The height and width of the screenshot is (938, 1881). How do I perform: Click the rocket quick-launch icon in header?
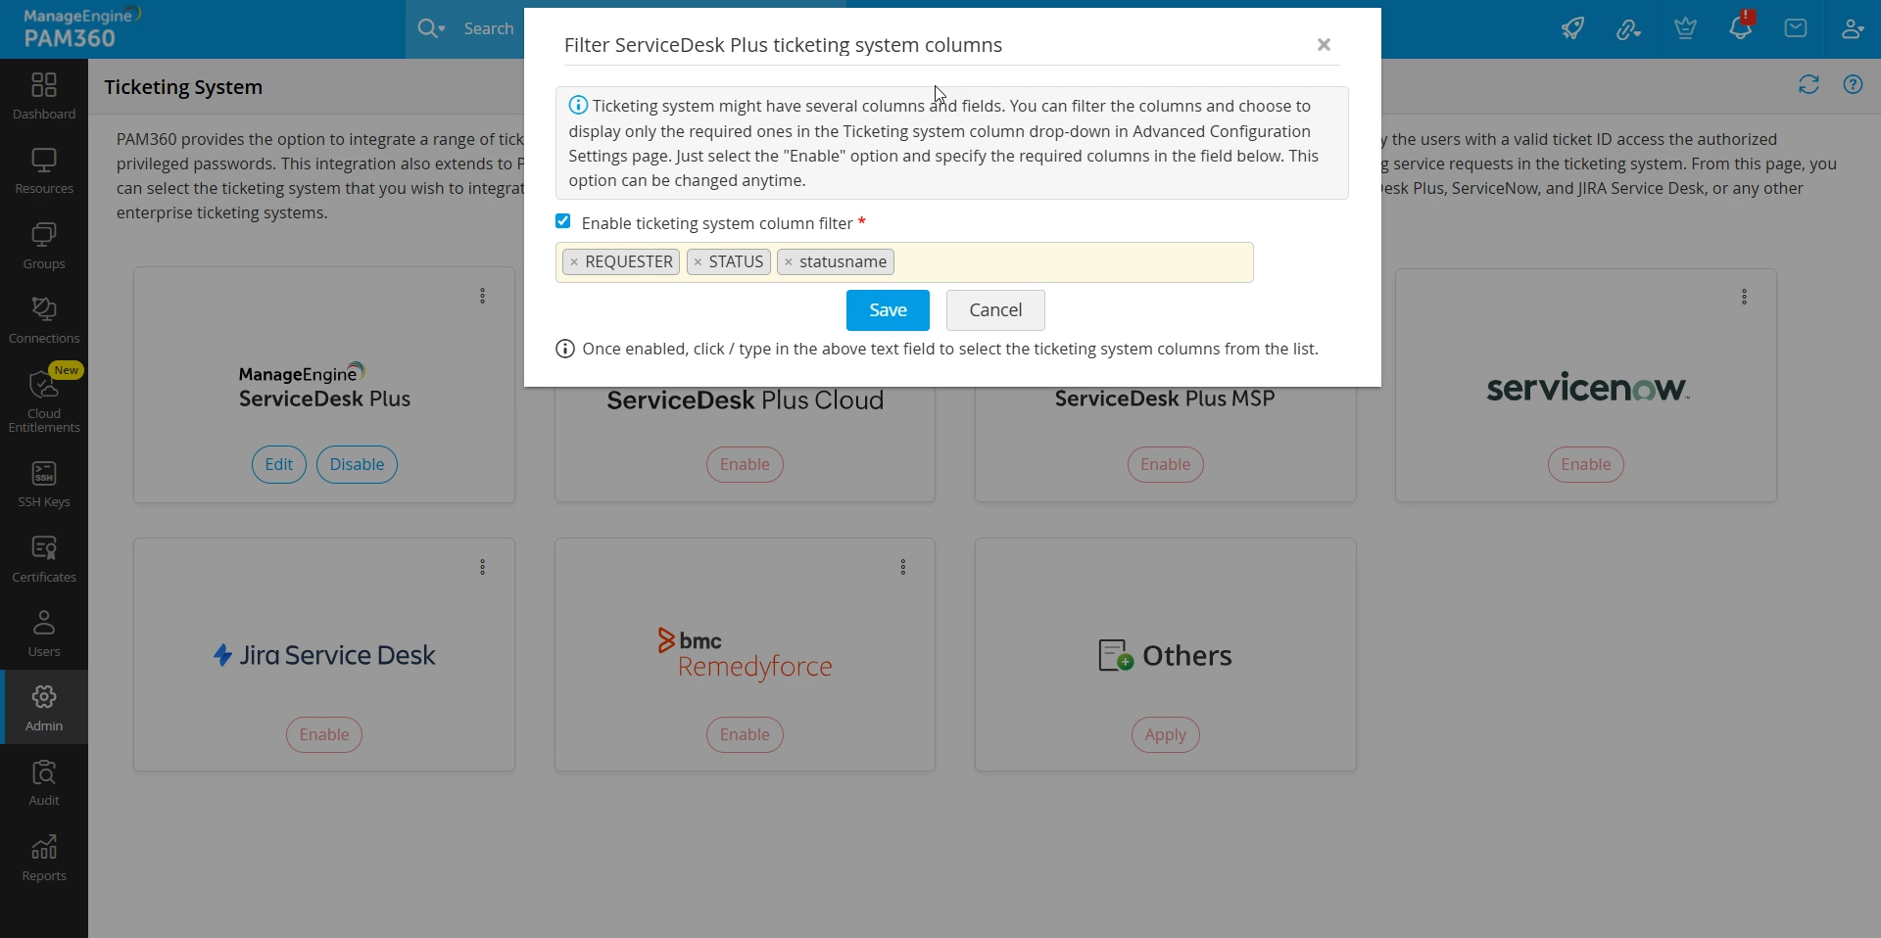pyautogui.click(x=1573, y=27)
